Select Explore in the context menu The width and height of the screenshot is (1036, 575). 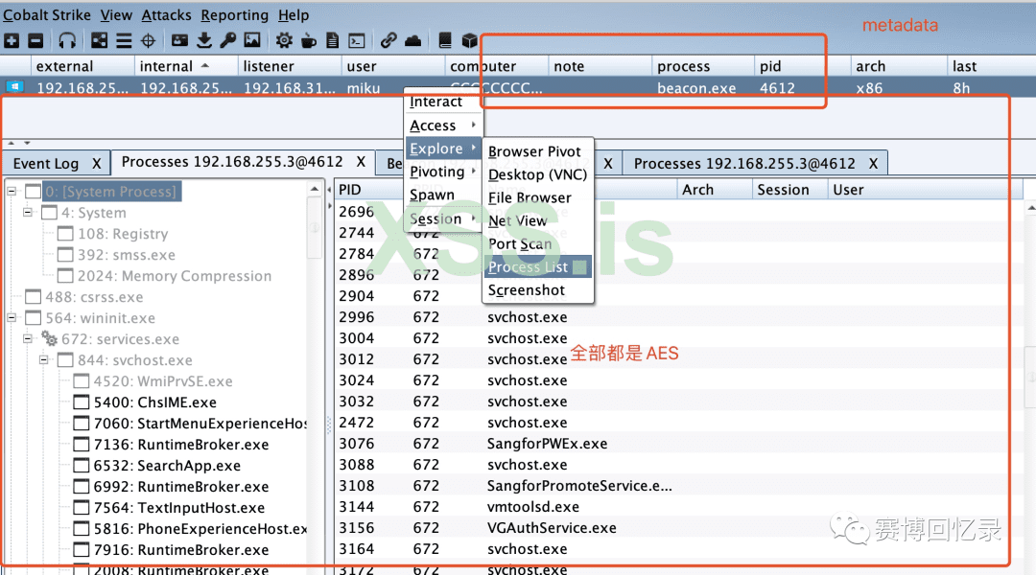pyautogui.click(x=442, y=149)
